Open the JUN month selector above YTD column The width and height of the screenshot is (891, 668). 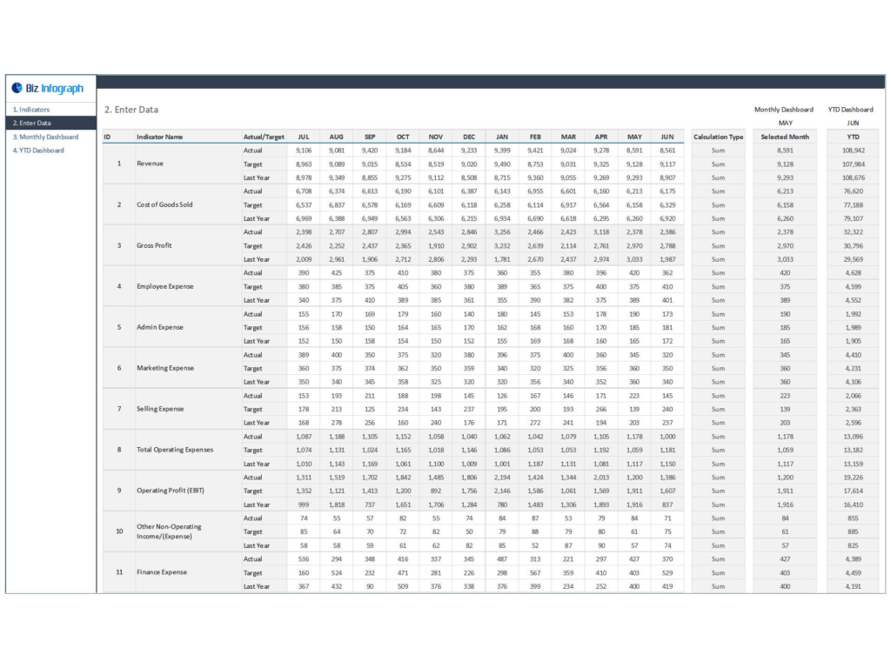coord(851,124)
